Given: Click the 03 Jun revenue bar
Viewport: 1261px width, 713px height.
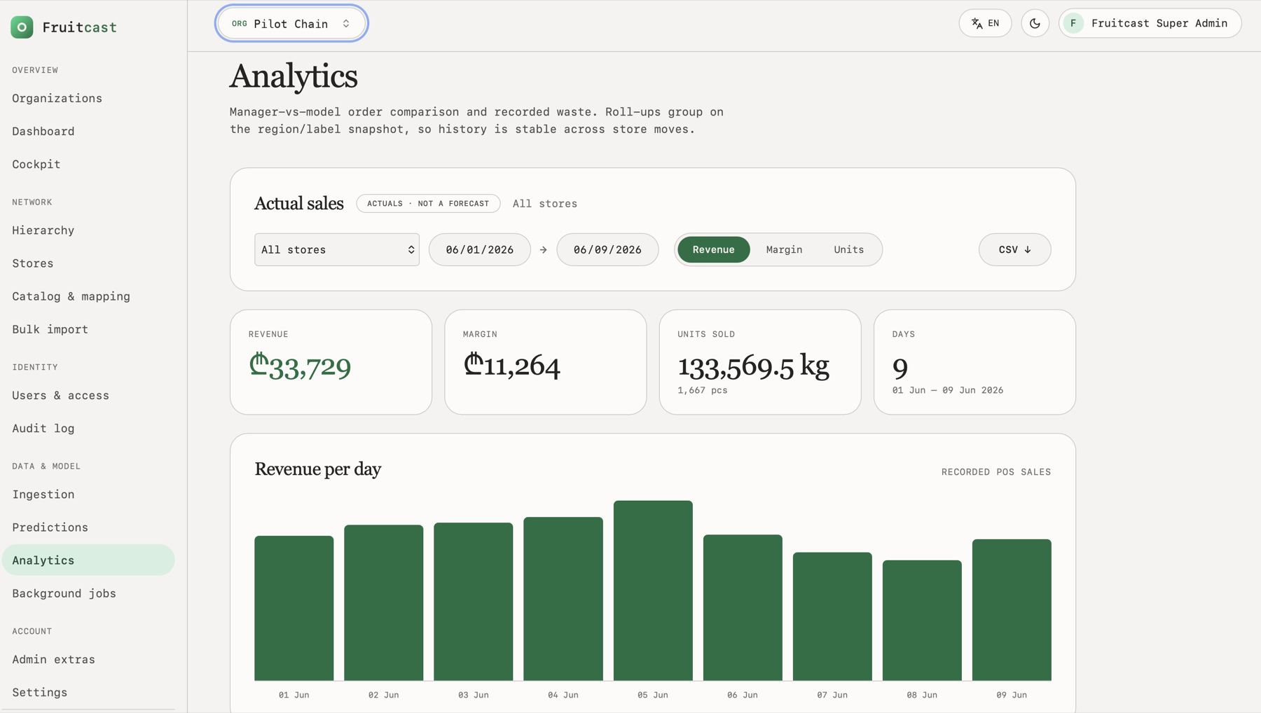Looking at the screenshot, I should [474, 602].
